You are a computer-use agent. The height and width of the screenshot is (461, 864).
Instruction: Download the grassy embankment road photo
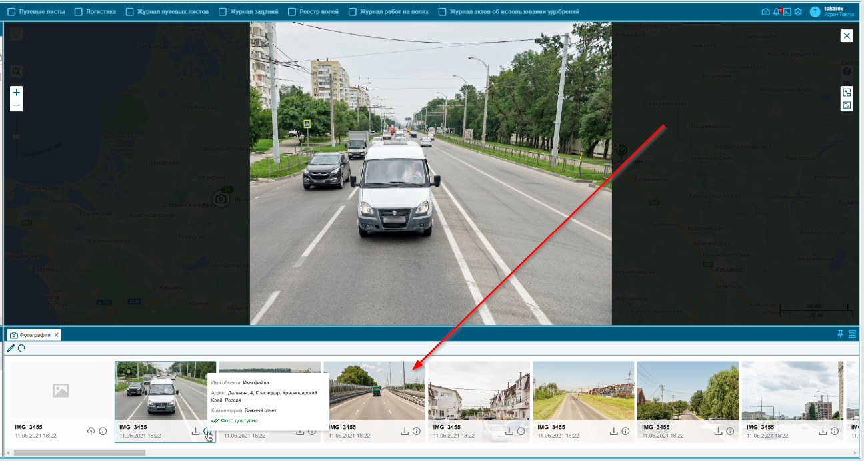pyautogui.click(x=614, y=431)
